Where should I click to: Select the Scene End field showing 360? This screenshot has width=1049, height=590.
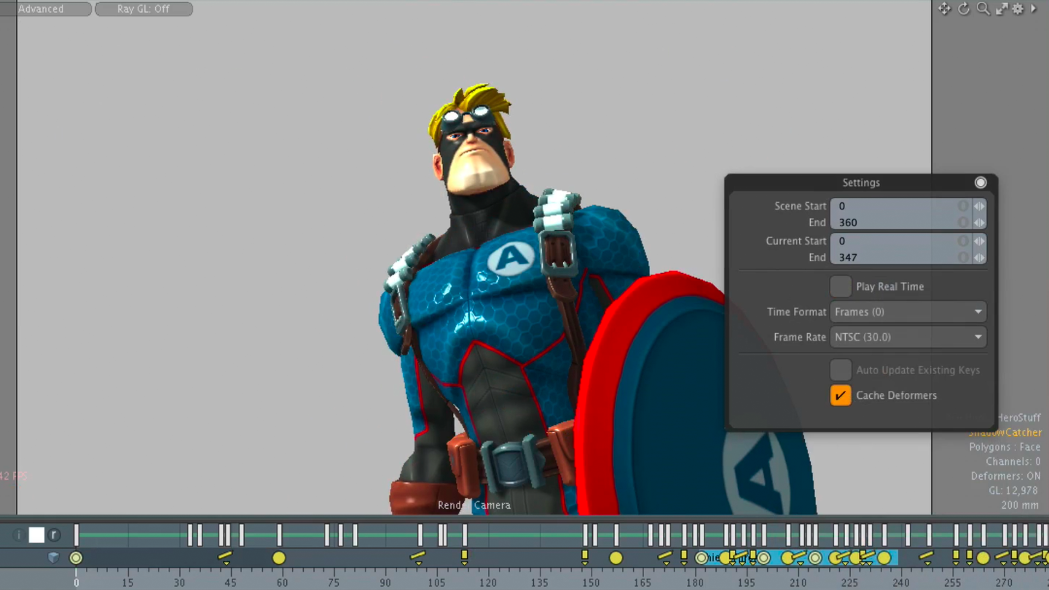[896, 222]
